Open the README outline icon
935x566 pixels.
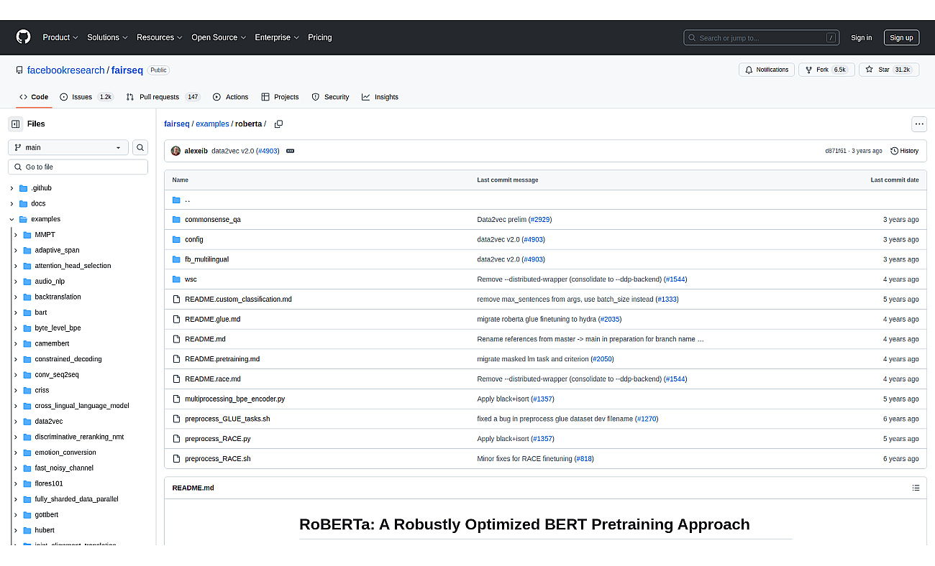(916, 488)
